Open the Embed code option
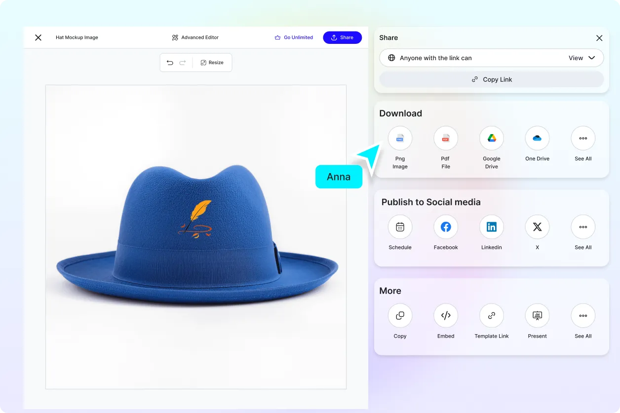Screen dimensions: 620x413 (445, 315)
